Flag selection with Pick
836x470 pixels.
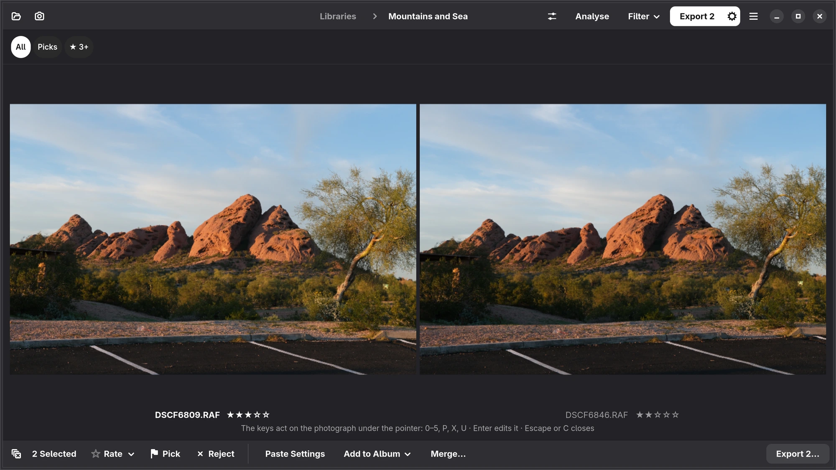tap(165, 454)
